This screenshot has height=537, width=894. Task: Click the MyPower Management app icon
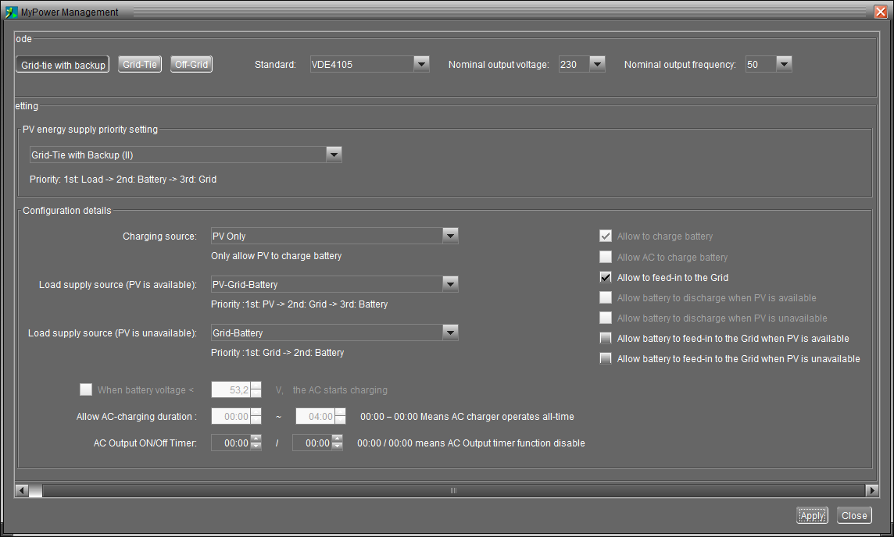tap(11, 12)
